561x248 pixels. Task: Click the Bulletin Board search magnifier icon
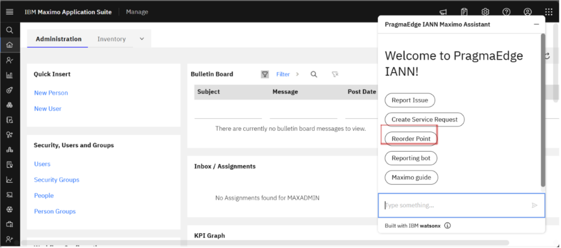pyautogui.click(x=314, y=74)
